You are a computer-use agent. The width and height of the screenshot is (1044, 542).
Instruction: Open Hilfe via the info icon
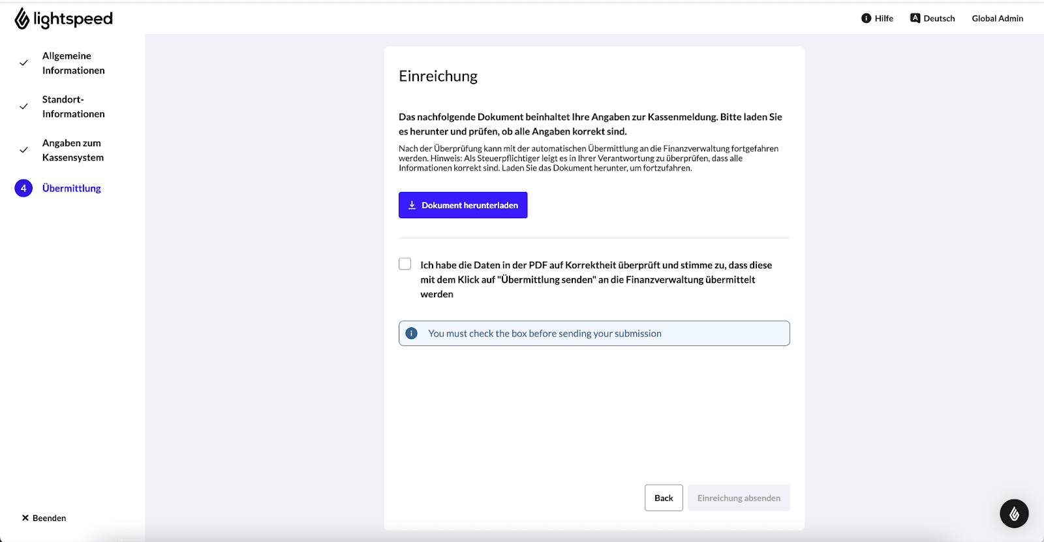click(x=866, y=18)
